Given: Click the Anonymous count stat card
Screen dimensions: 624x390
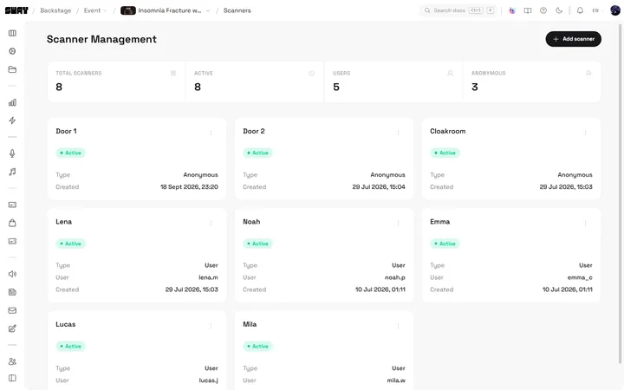Looking at the screenshot, I should [531, 81].
